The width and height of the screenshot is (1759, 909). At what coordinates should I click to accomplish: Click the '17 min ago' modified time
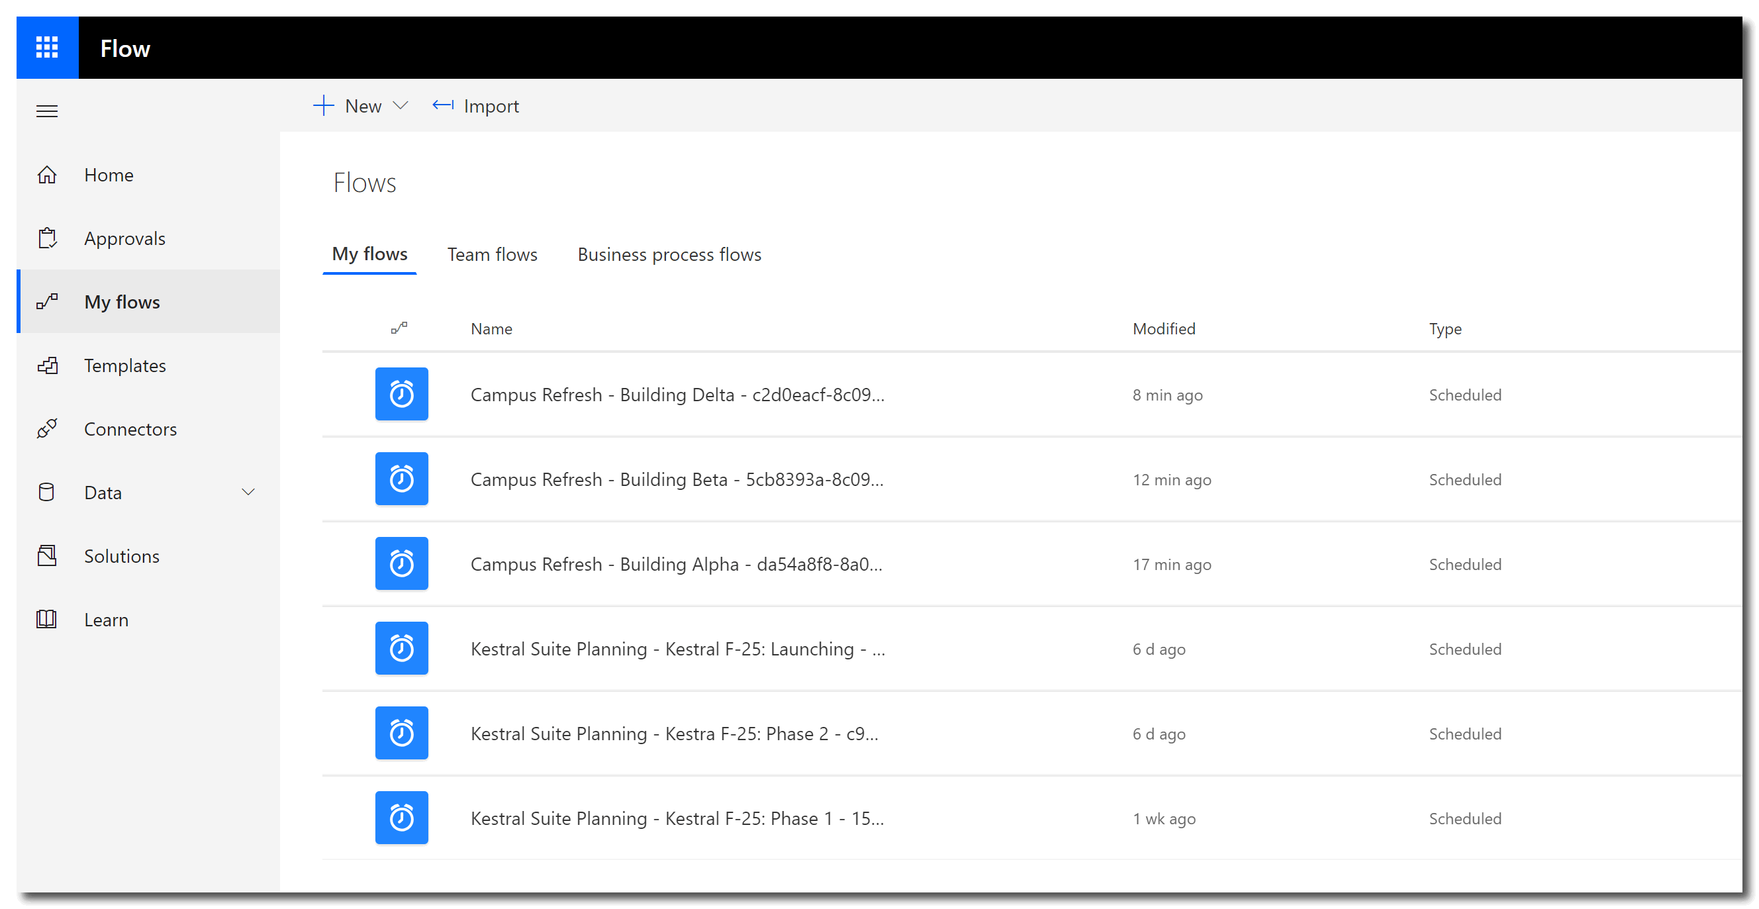(1172, 564)
